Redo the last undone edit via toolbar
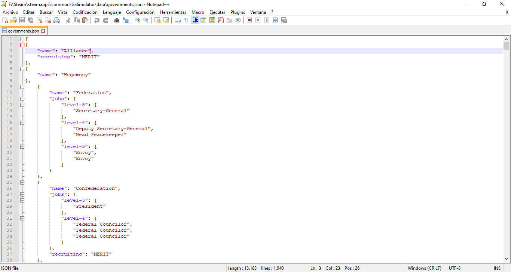The width and height of the screenshot is (511, 272). pyautogui.click(x=105, y=20)
